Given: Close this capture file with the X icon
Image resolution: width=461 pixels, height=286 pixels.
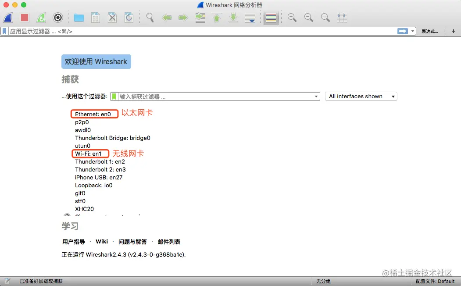Looking at the screenshot, I should (x=112, y=18).
